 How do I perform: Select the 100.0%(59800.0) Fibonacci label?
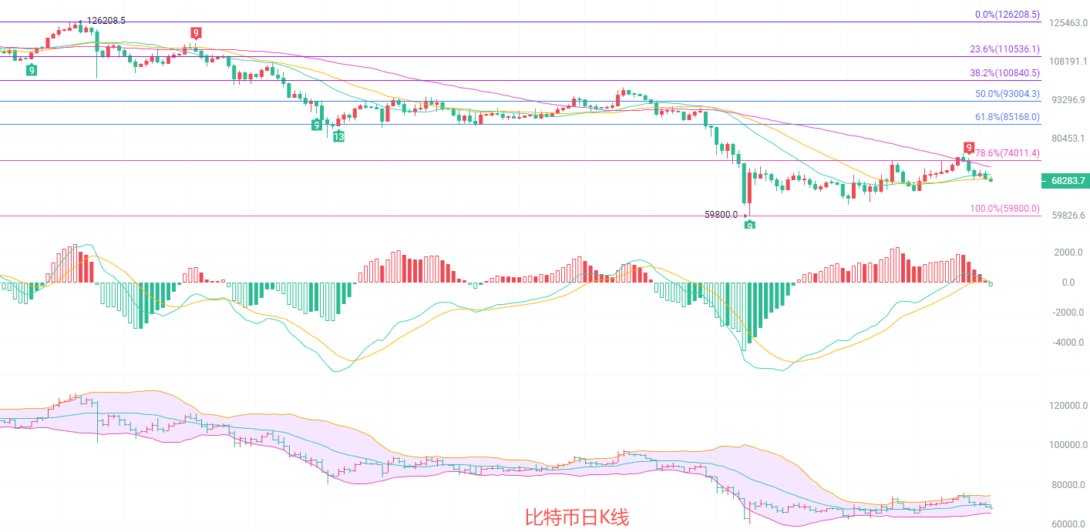pyautogui.click(x=1004, y=209)
